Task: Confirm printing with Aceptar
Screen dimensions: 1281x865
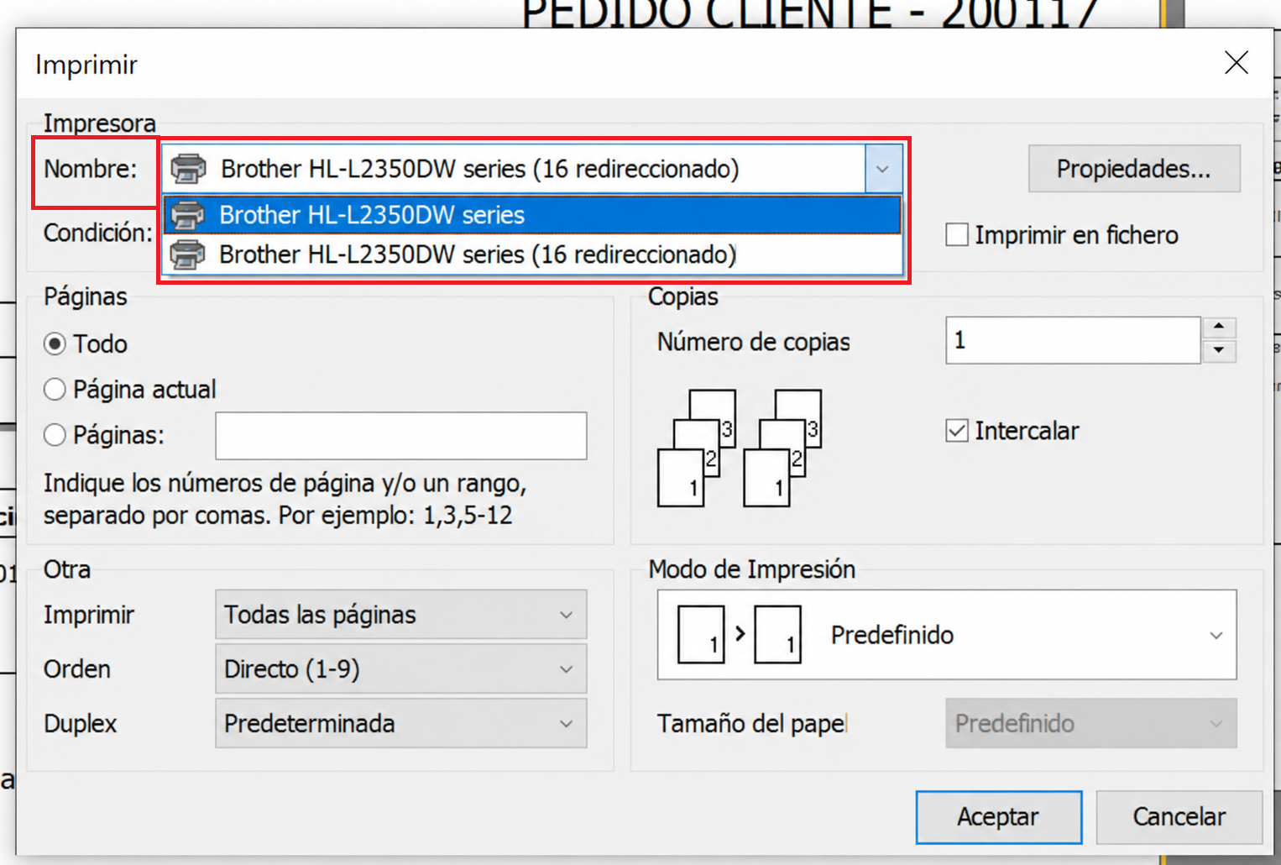Action: 999,817
